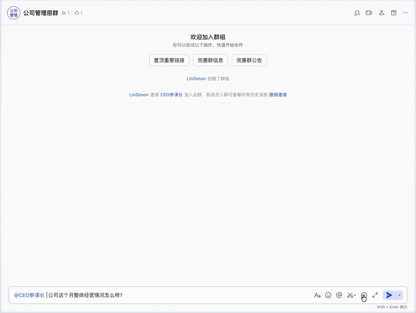Open the search chat history icon

357,13
